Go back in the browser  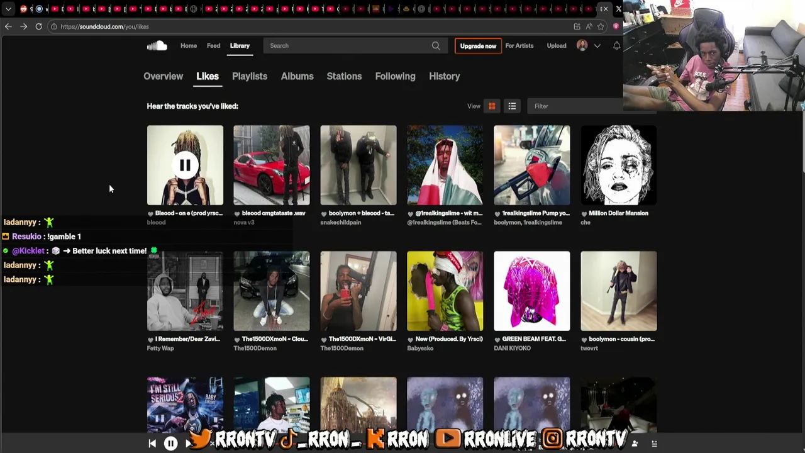coord(8,26)
